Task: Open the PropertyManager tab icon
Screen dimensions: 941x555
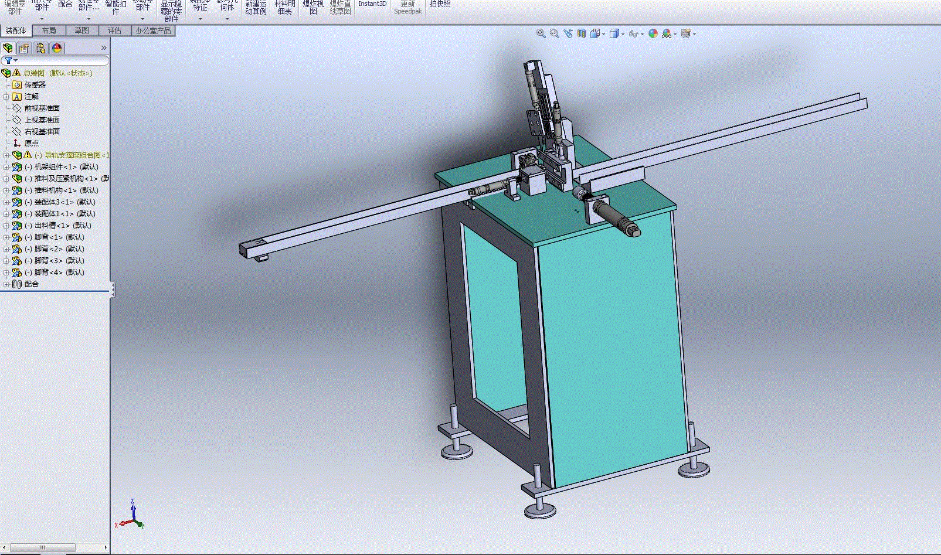Action: [24, 48]
